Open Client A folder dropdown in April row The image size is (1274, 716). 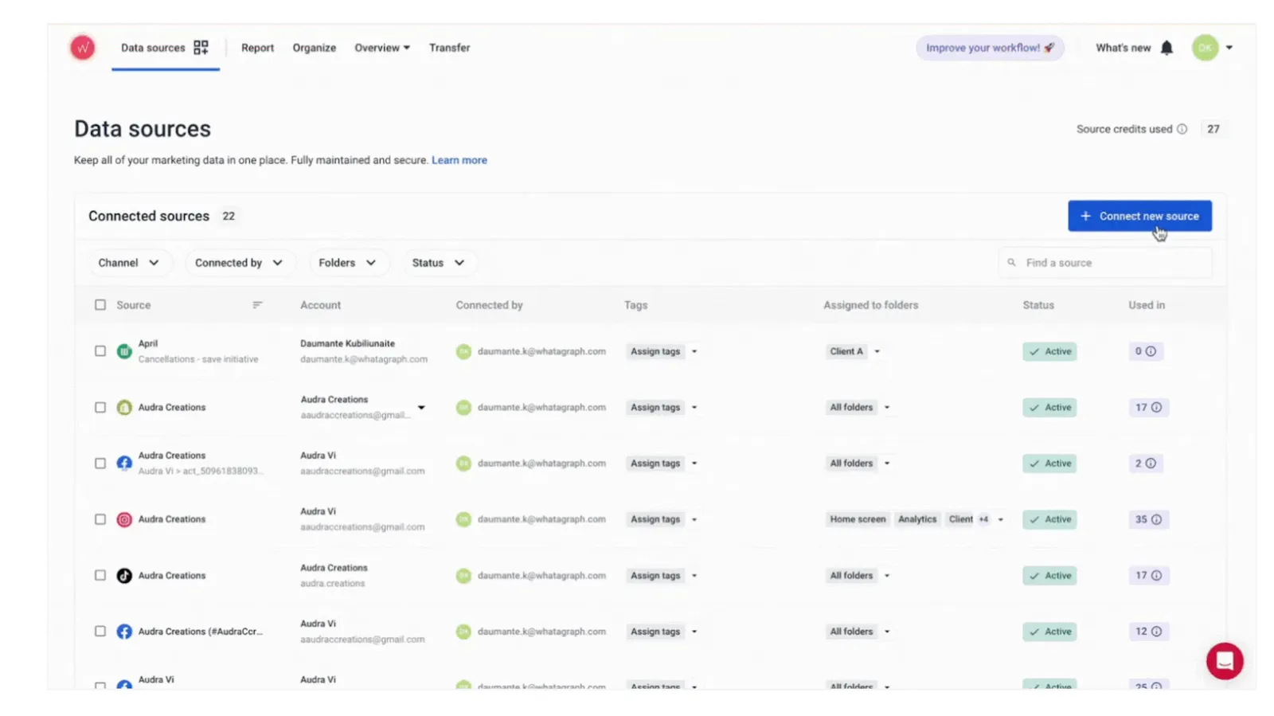(x=877, y=351)
